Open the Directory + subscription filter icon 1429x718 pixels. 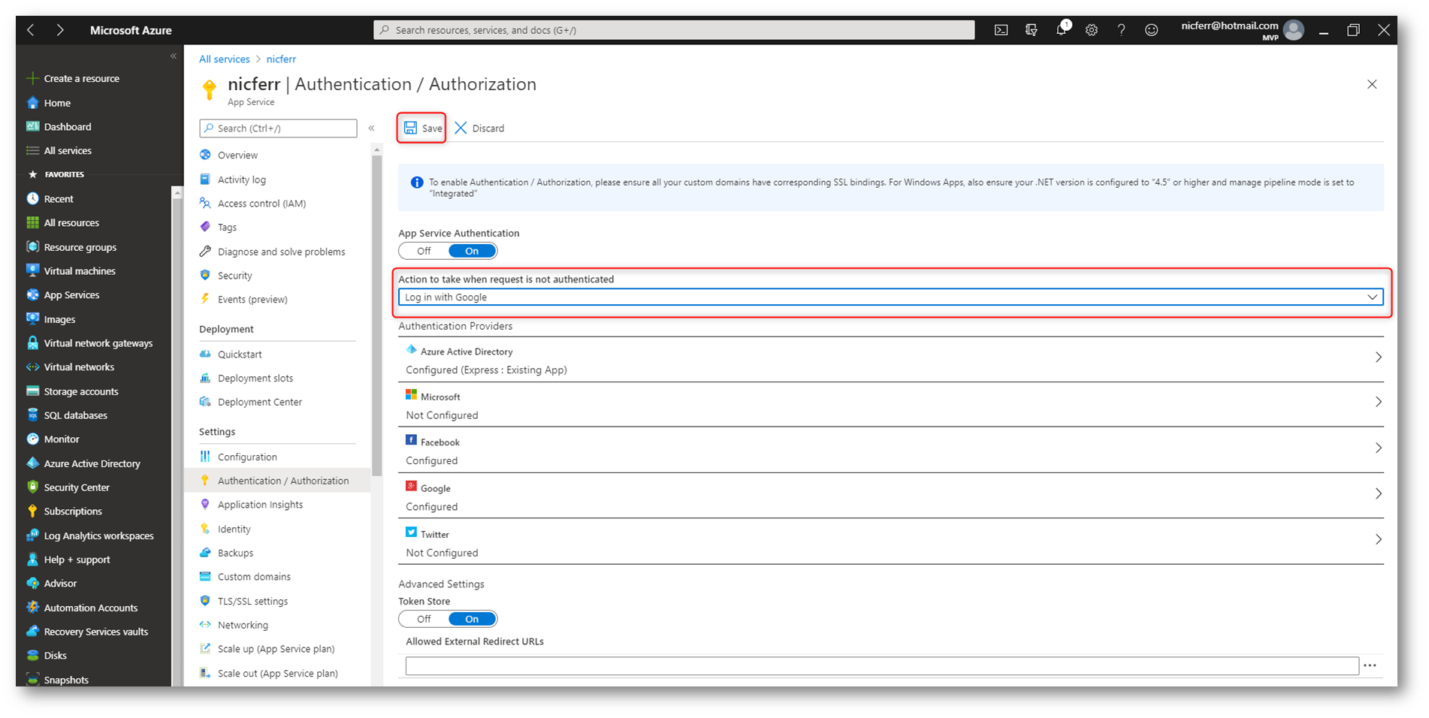pyautogui.click(x=1031, y=30)
